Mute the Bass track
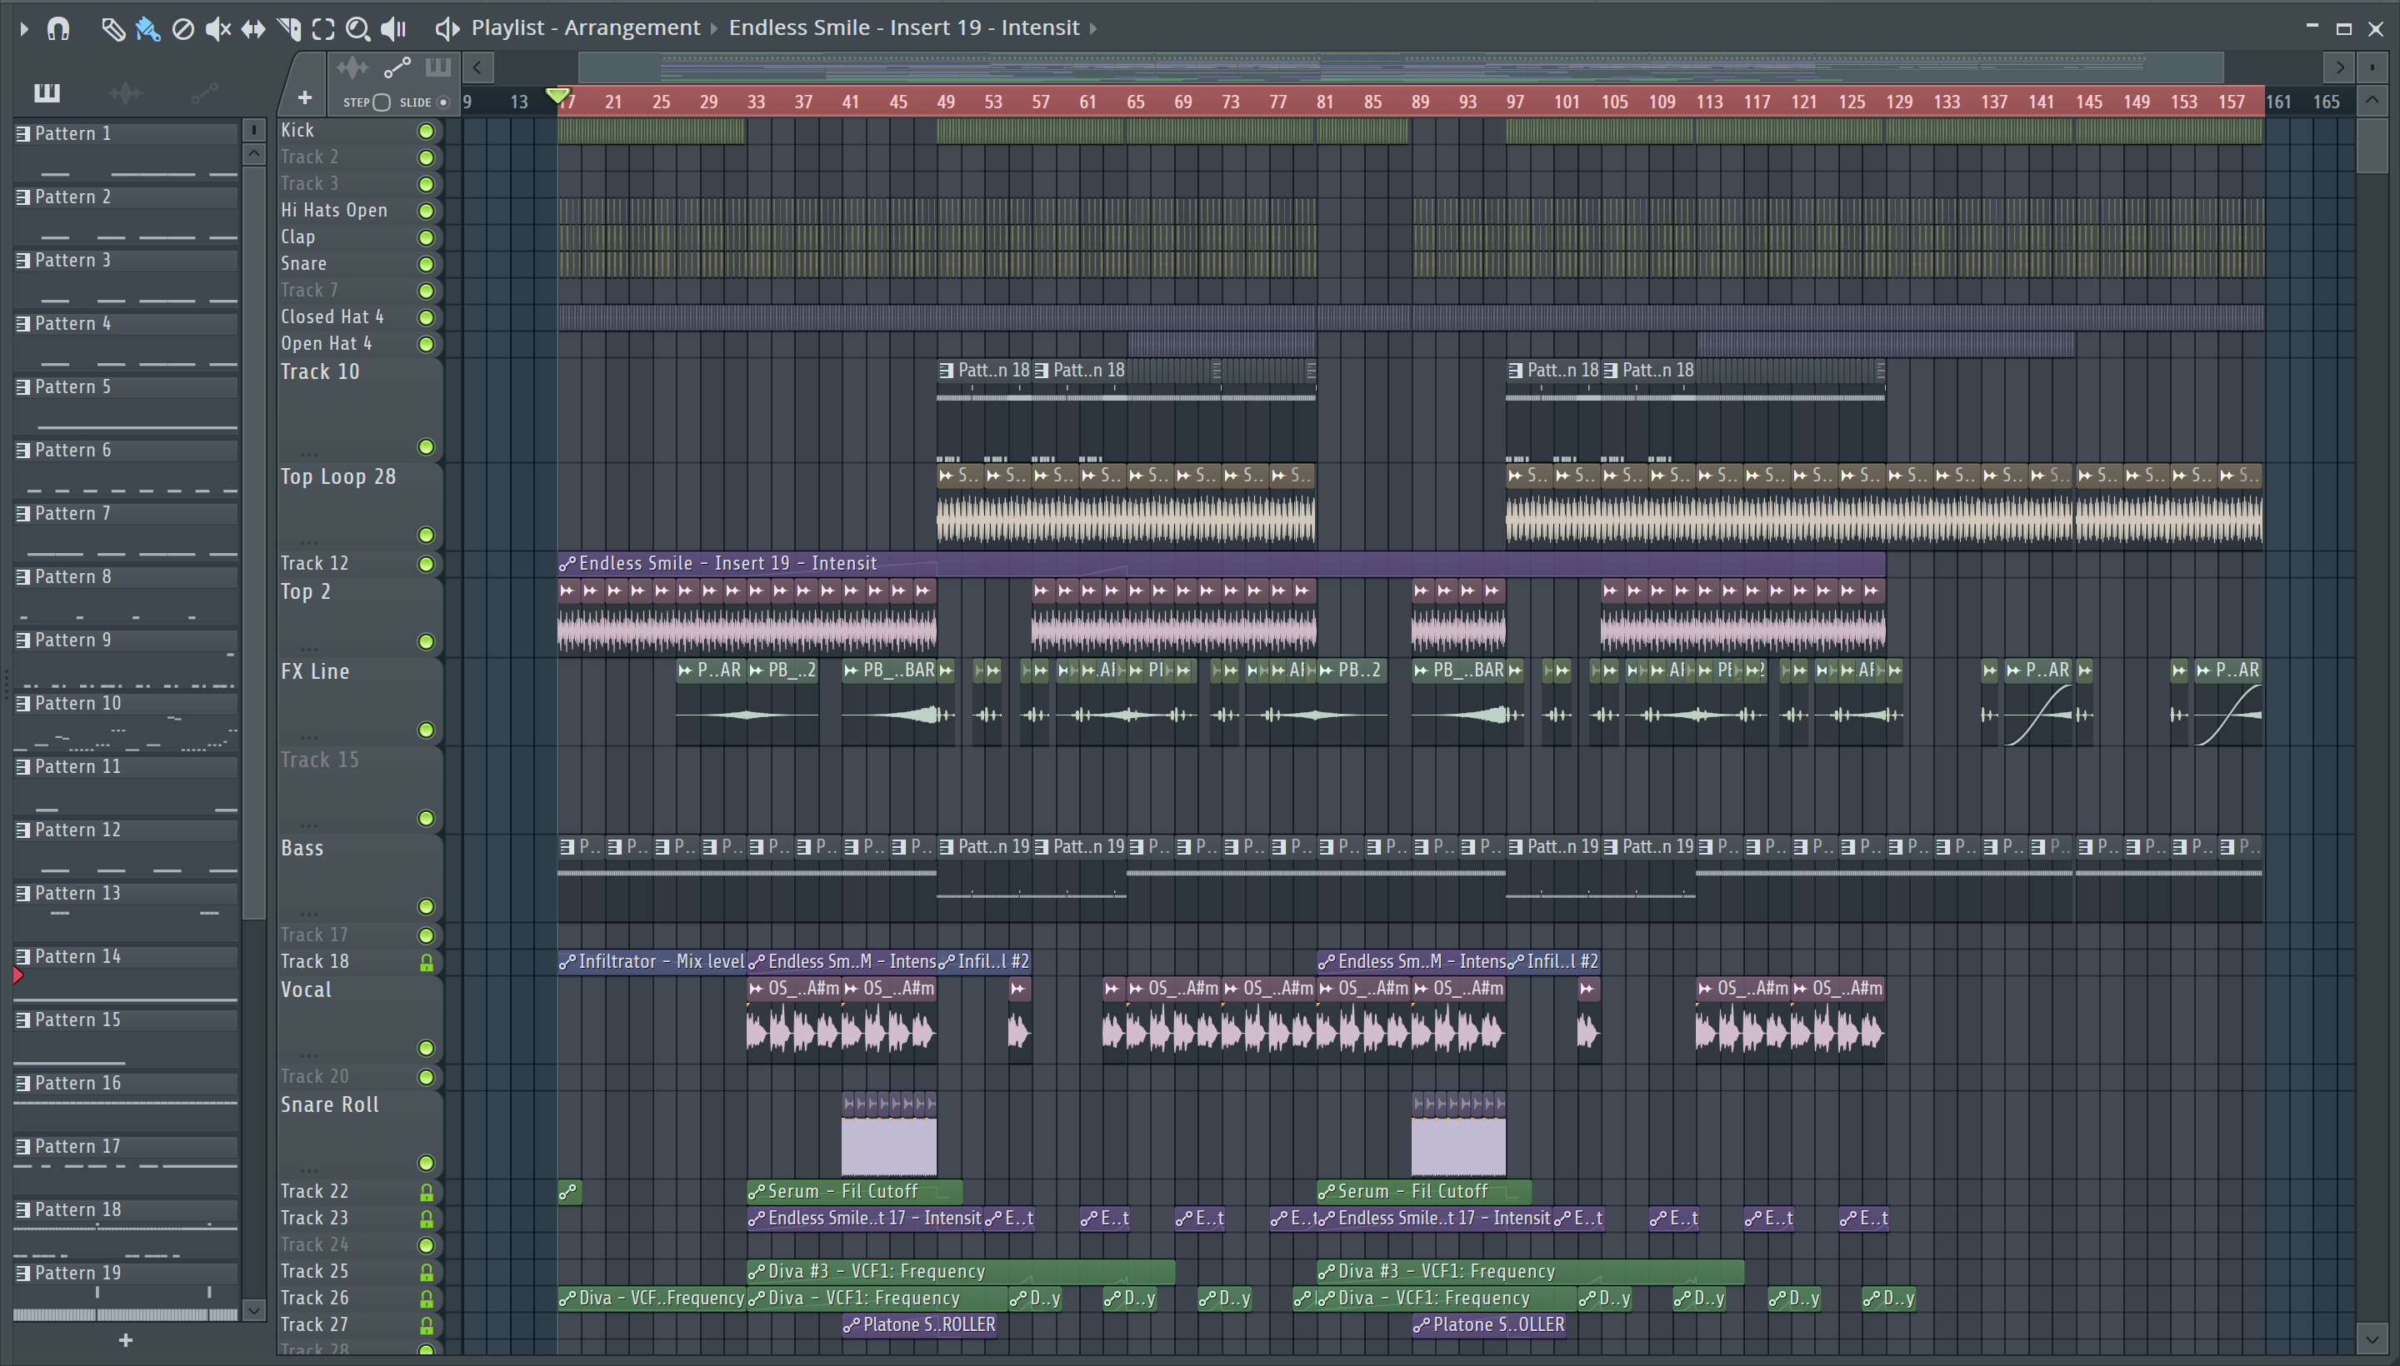2400x1366 pixels. [426, 907]
